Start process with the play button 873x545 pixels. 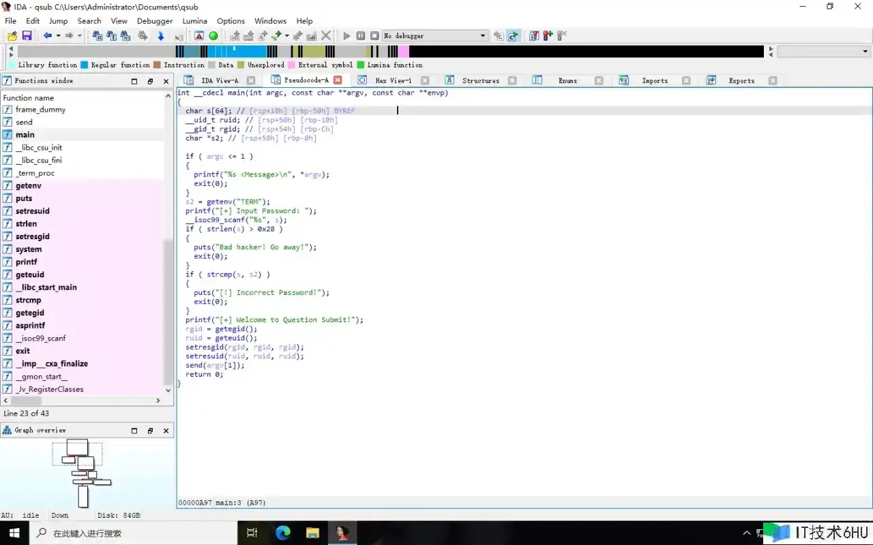346,35
